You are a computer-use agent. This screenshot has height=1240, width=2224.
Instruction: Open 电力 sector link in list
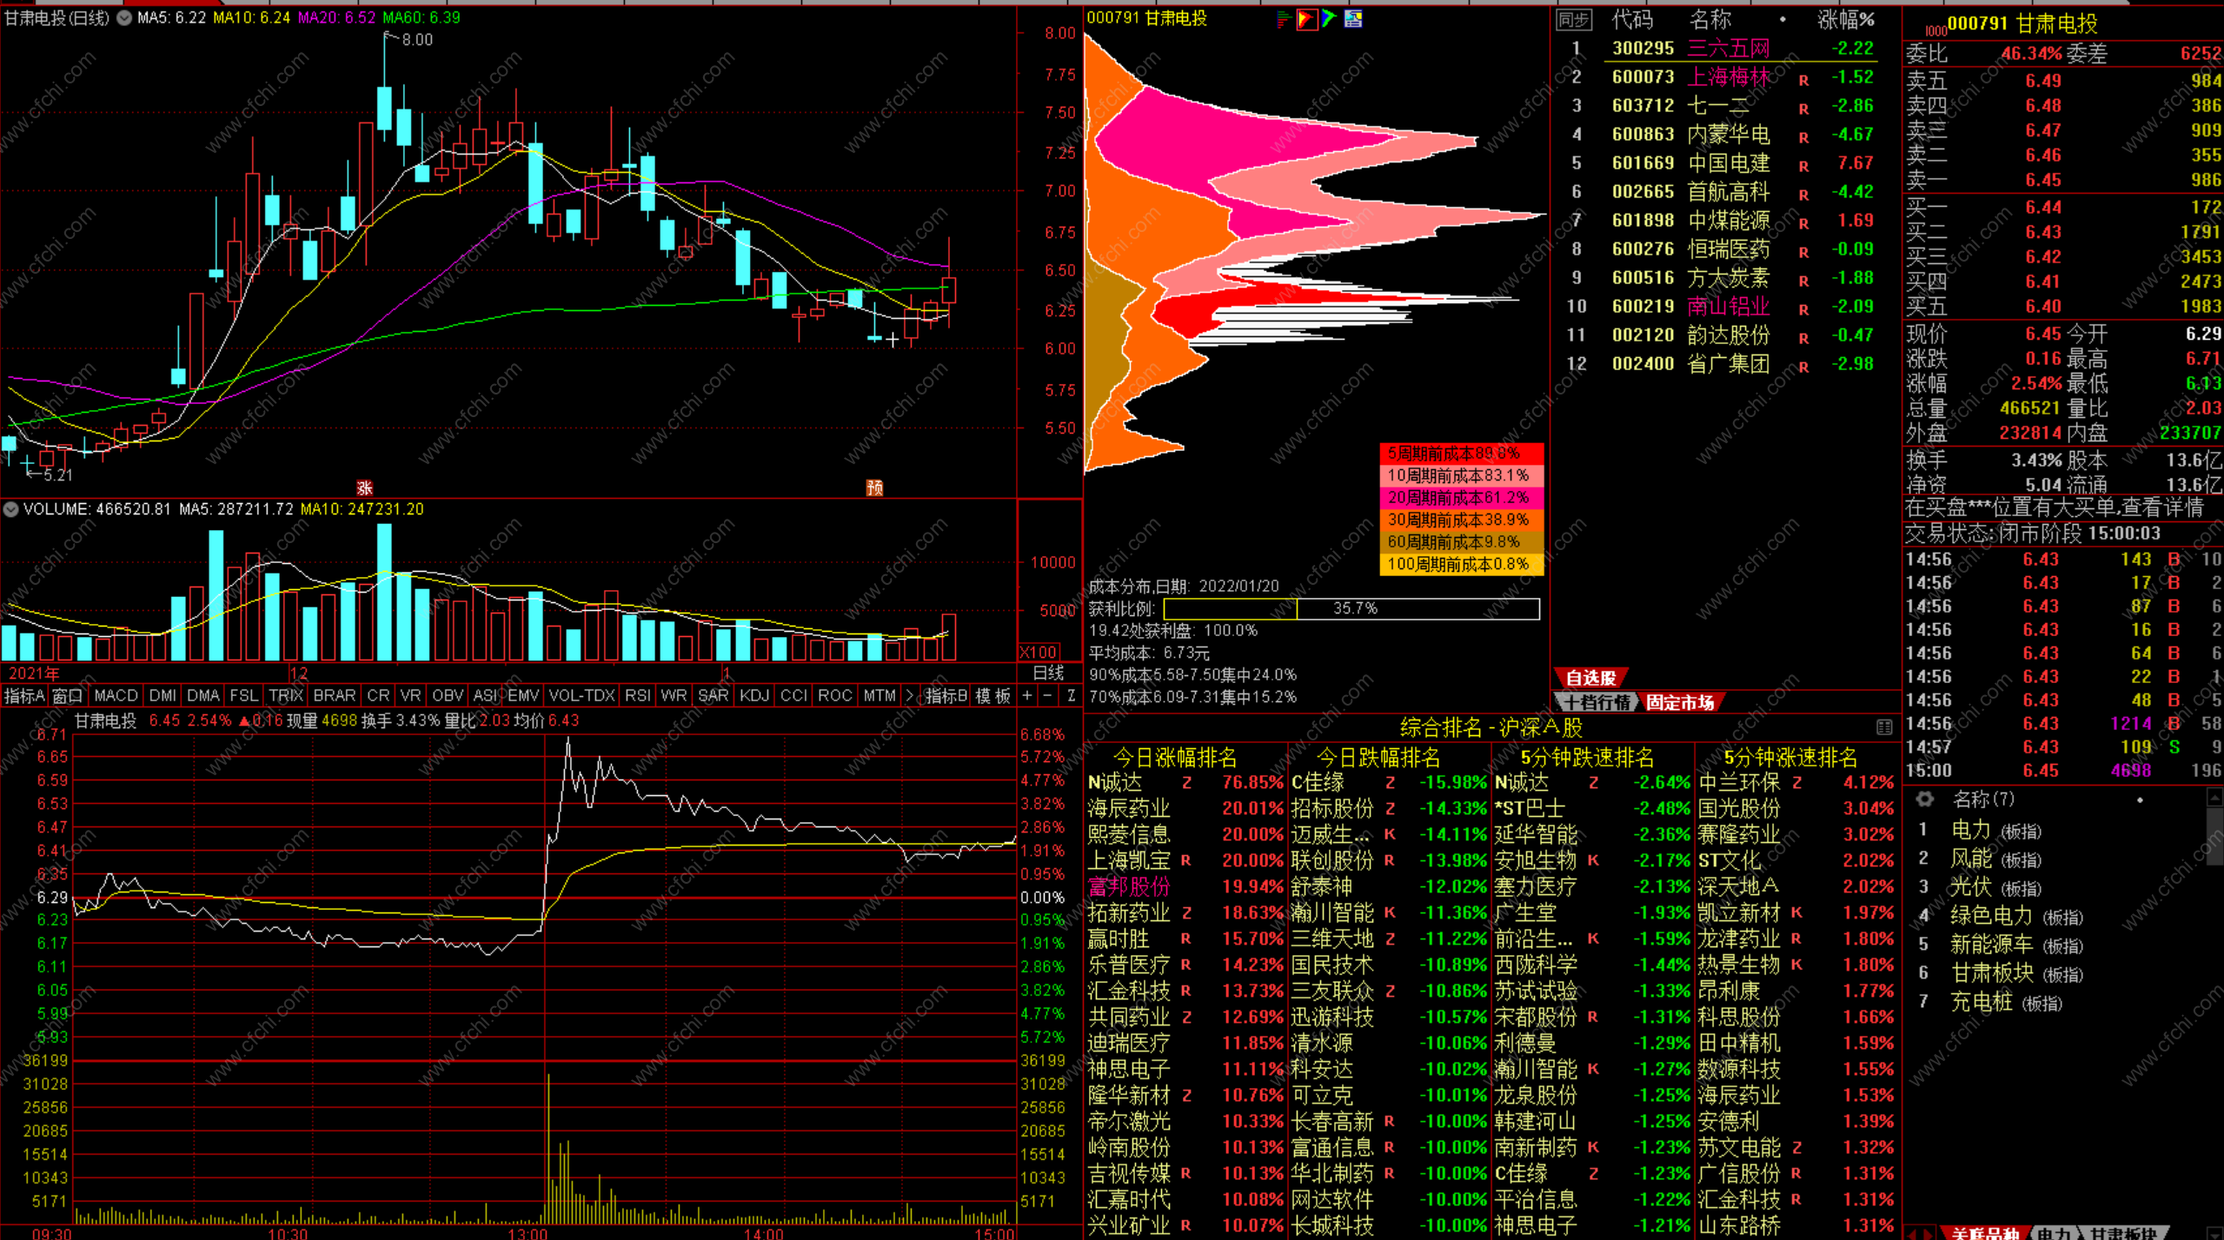pyautogui.click(x=1970, y=830)
